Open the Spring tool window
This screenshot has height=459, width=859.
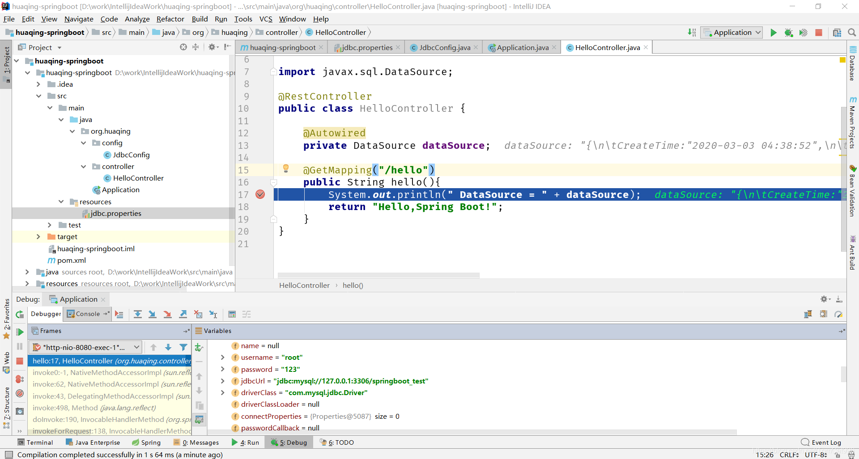pos(146,442)
